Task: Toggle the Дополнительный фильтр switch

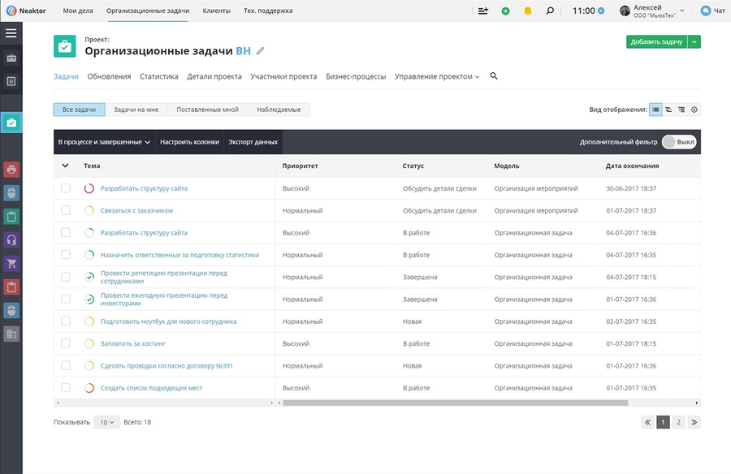Action: pos(679,142)
